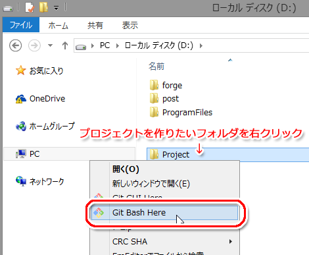Image resolution: width=309 pixels, height=255 pixels.
Task: Click the ProgramFiles folder icon
Action: click(154, 112)
